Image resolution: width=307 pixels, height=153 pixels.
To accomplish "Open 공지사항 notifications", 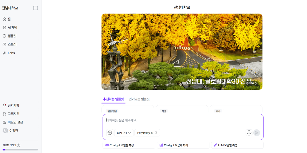I will [x=13, y=105].
